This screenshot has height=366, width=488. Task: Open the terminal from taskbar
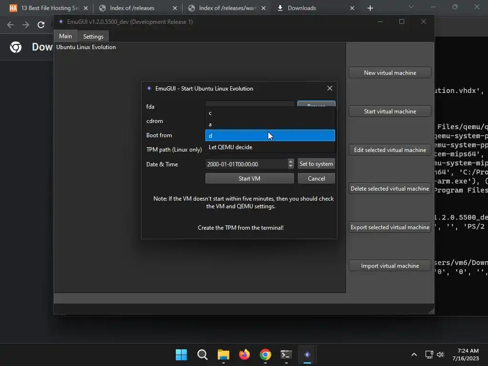(x=286, y=355)
